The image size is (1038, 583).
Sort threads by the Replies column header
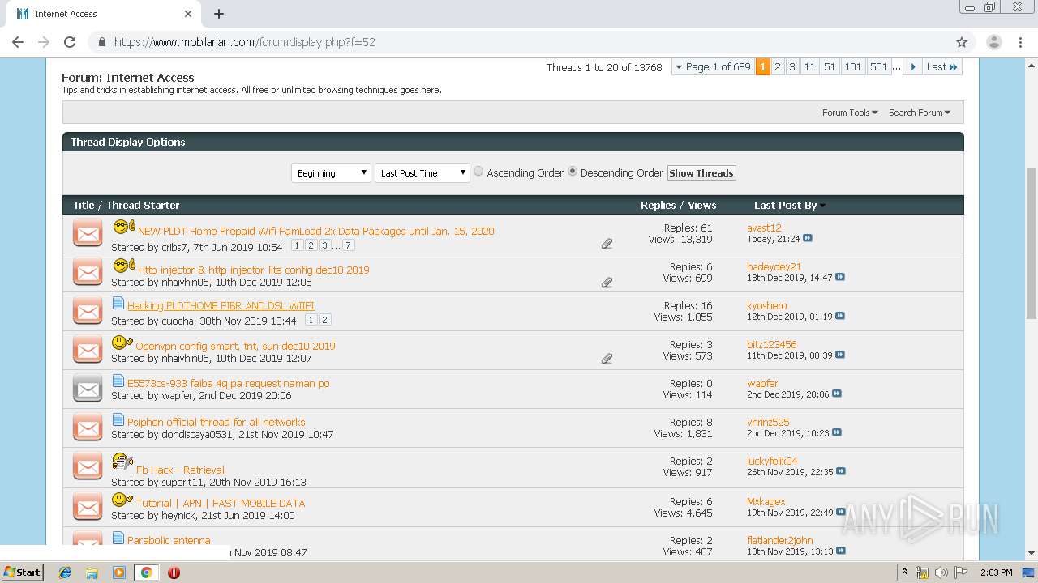coord(658,206)
